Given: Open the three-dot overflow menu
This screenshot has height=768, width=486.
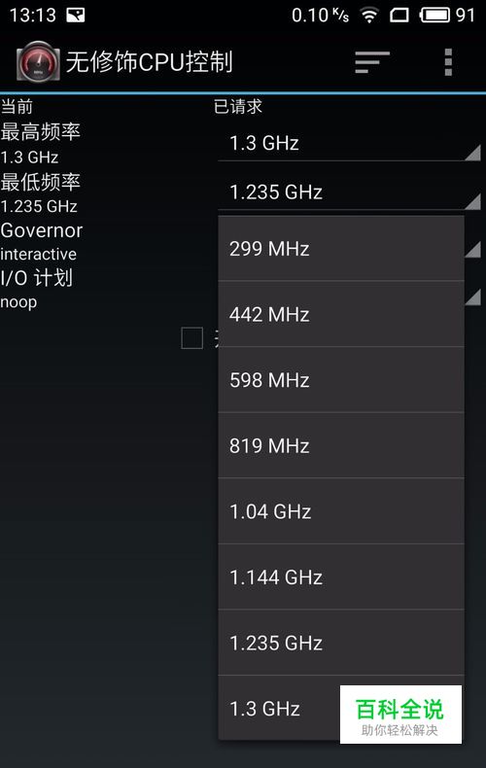Looking at the screenshot, I should (448, 61).
